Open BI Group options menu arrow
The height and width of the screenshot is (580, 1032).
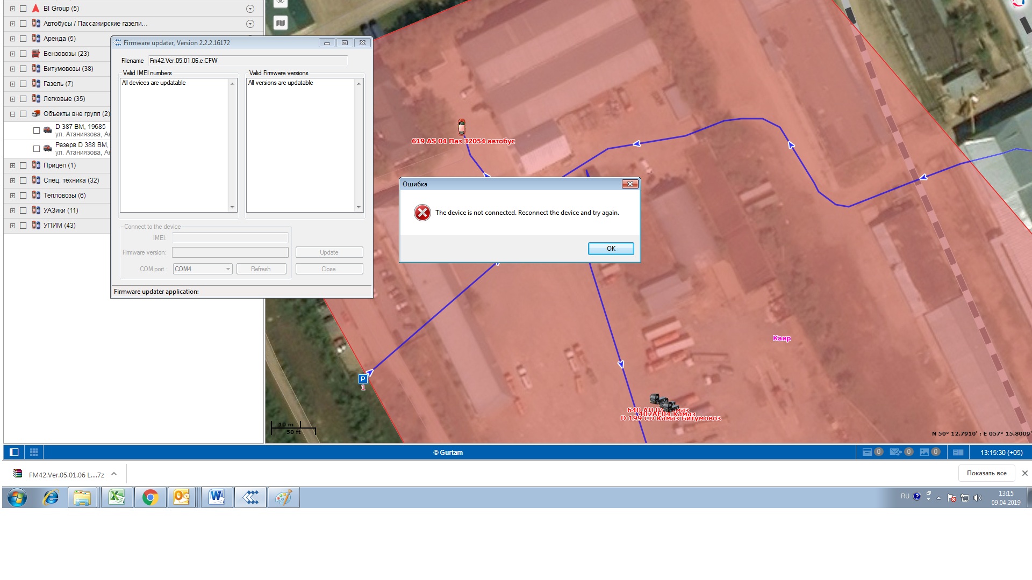(250, 9)
